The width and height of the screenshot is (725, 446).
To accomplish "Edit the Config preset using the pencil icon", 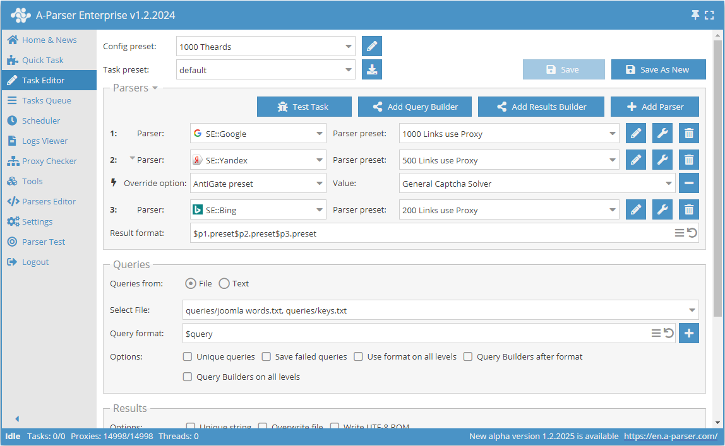I will click(x=372, y=46).
